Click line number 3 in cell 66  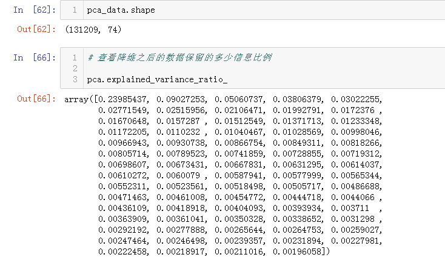(x=73, y=79)
